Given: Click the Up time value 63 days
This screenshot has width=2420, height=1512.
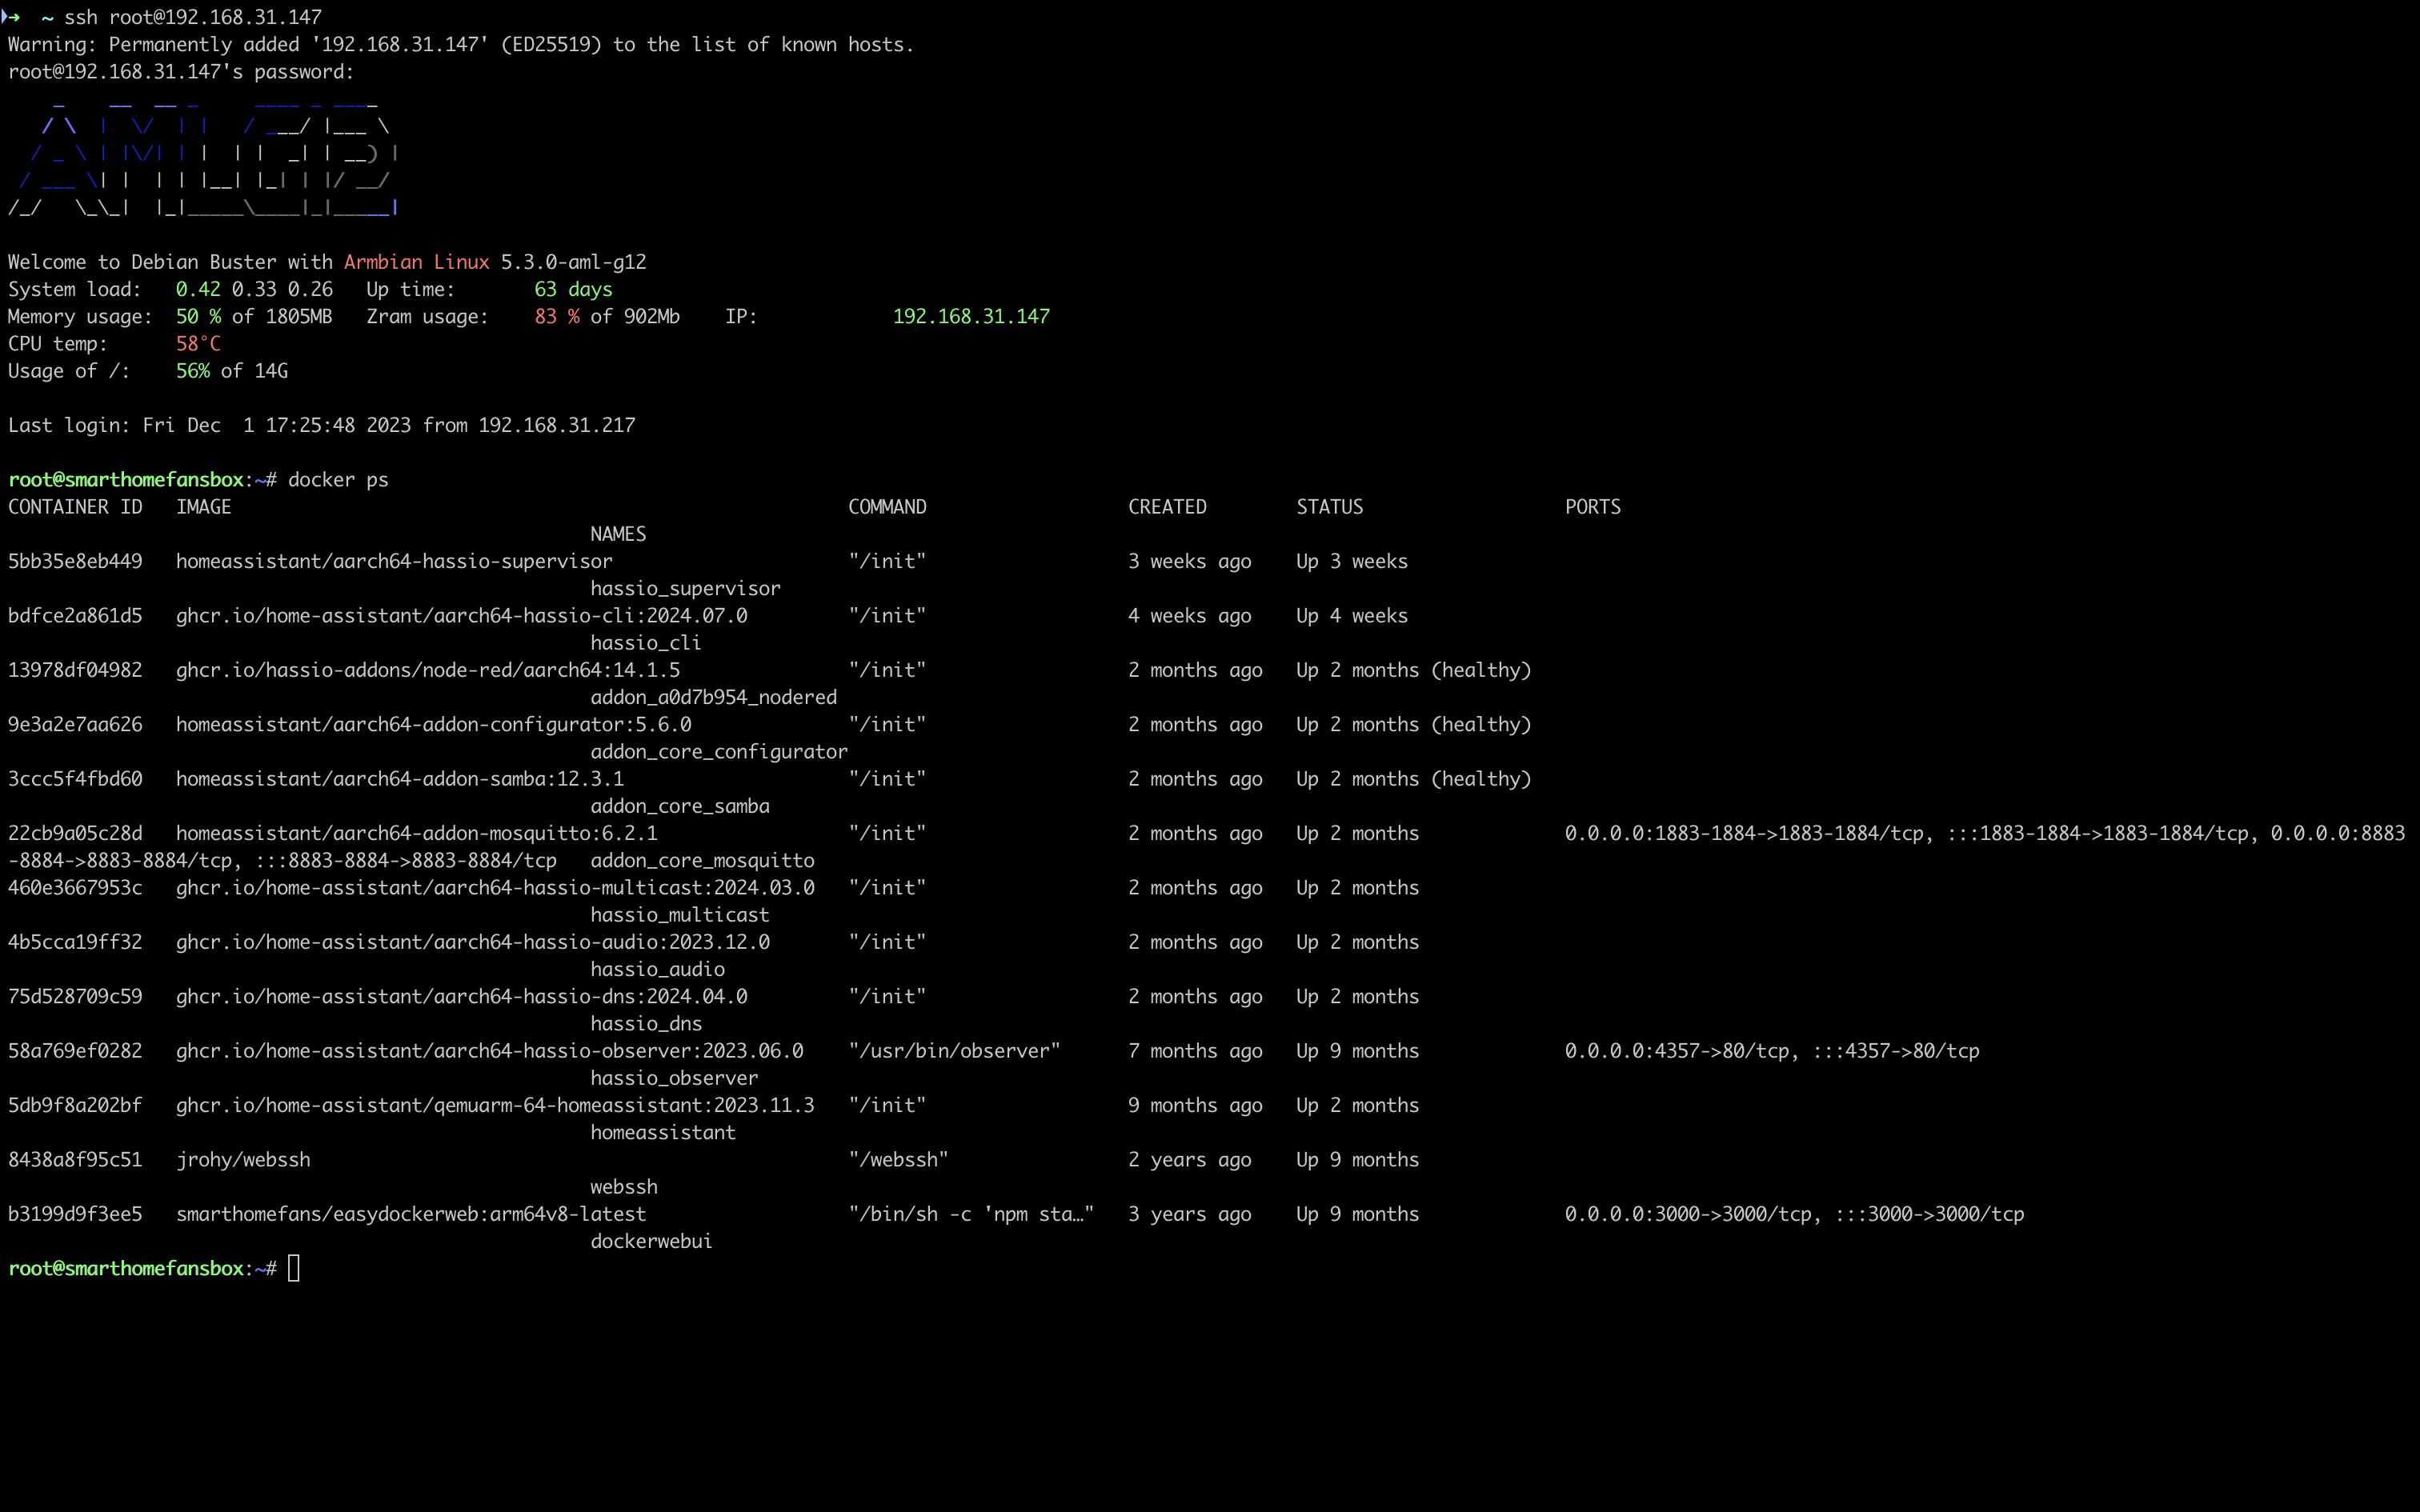Looking at the screenshot, I should 573,289.
